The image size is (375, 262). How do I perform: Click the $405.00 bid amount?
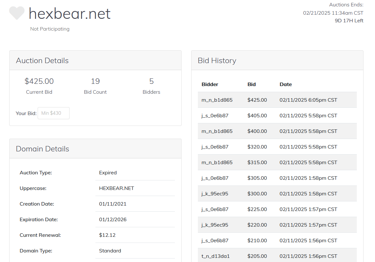(257, 116)
